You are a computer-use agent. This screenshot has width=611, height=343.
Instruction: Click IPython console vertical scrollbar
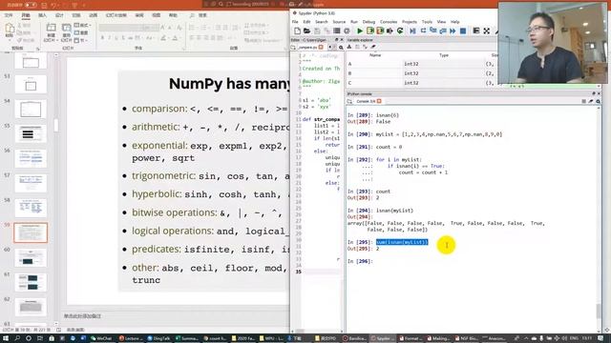point(599,312)
